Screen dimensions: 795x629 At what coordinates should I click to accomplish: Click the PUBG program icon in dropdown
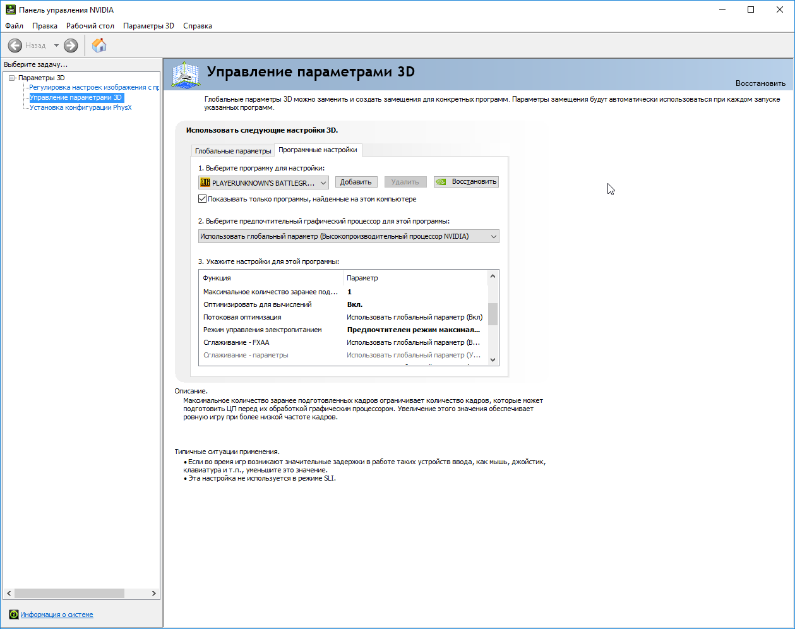205,183
